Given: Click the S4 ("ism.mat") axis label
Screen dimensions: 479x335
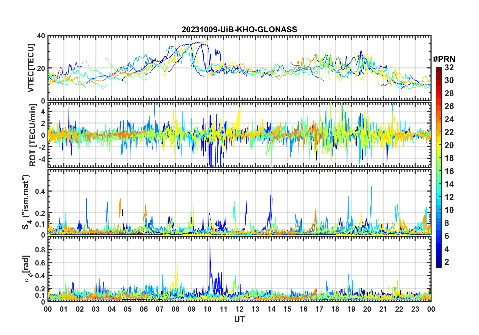Looking at the screenshot, I should 26,202.
